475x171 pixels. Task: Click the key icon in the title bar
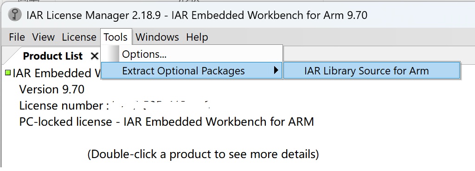pyautogui.click(x=15, y=14)
